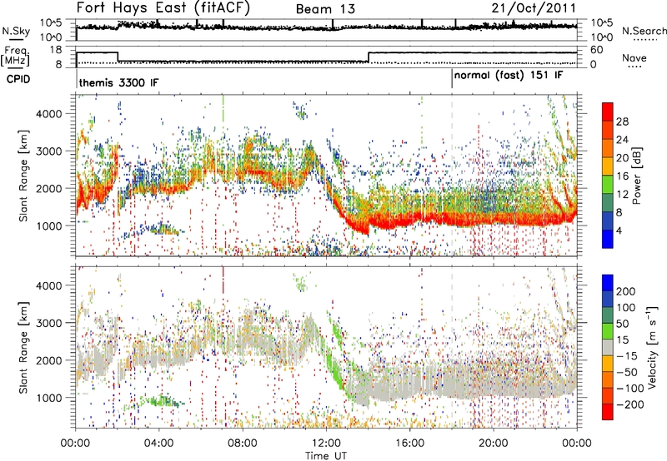Click the 'Nave' legend label
The image size is (667, 461).
point(634,57)
